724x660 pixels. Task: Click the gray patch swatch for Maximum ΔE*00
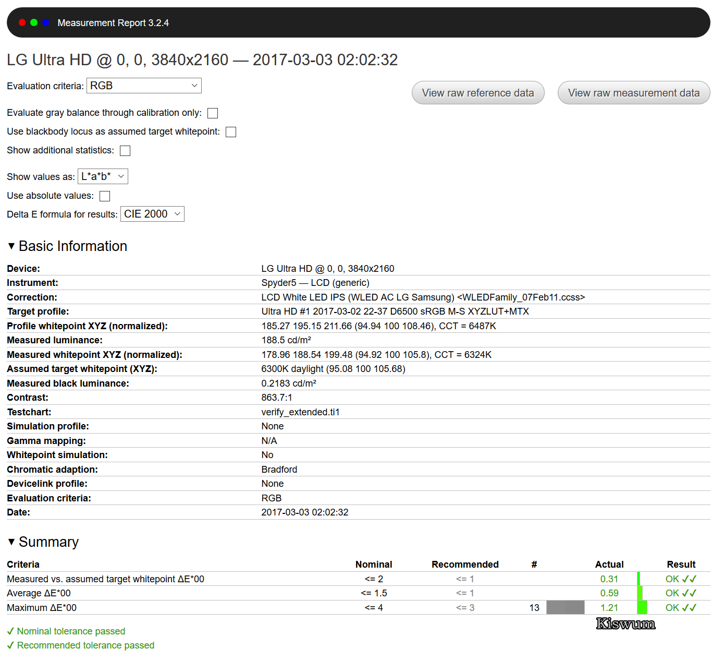click(x=566, y=607)
